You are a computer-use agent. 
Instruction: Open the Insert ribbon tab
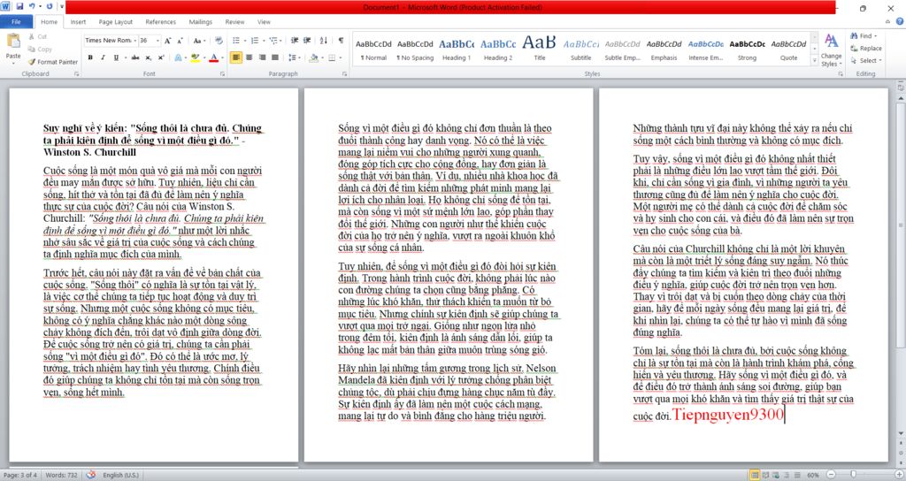pos(78,21)
